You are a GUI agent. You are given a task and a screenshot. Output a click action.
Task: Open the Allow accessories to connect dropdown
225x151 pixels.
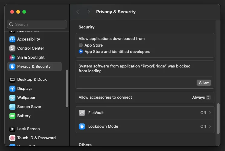201,97
